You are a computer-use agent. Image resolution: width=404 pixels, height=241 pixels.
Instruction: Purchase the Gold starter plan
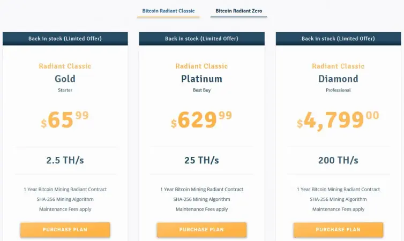tap(65, 229)
